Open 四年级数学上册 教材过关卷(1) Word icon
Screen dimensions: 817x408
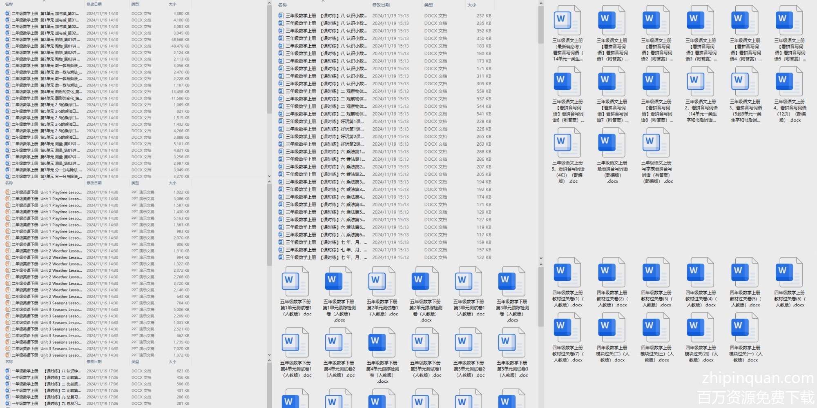(x=567, y=272)
